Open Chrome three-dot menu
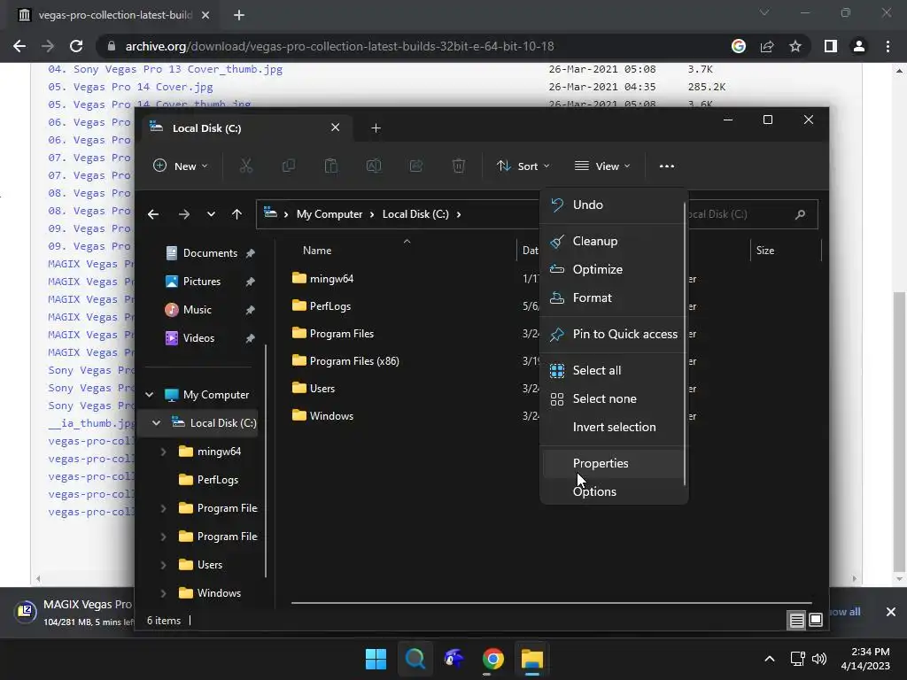The image size is (907, 680). click(x=888, y=46)
